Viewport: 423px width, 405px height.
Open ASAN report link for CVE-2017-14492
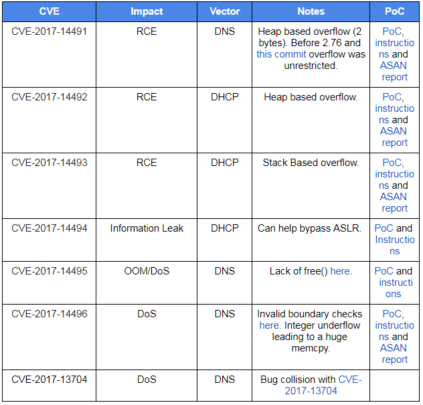click(x=394, y=137)
